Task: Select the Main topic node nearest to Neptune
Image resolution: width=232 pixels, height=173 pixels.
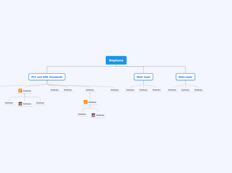Action: (143, 77)
